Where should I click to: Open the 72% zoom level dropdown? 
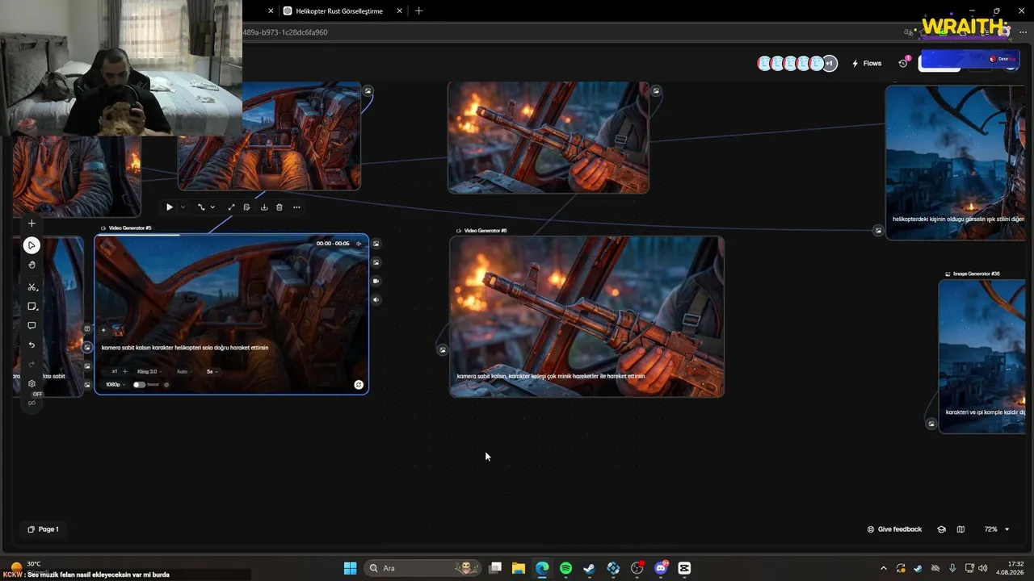point(997,529)
